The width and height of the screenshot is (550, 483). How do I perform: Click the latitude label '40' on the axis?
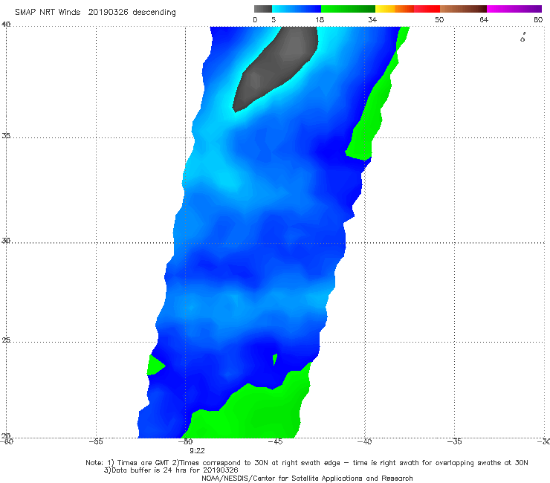click(x=6, y=25)
